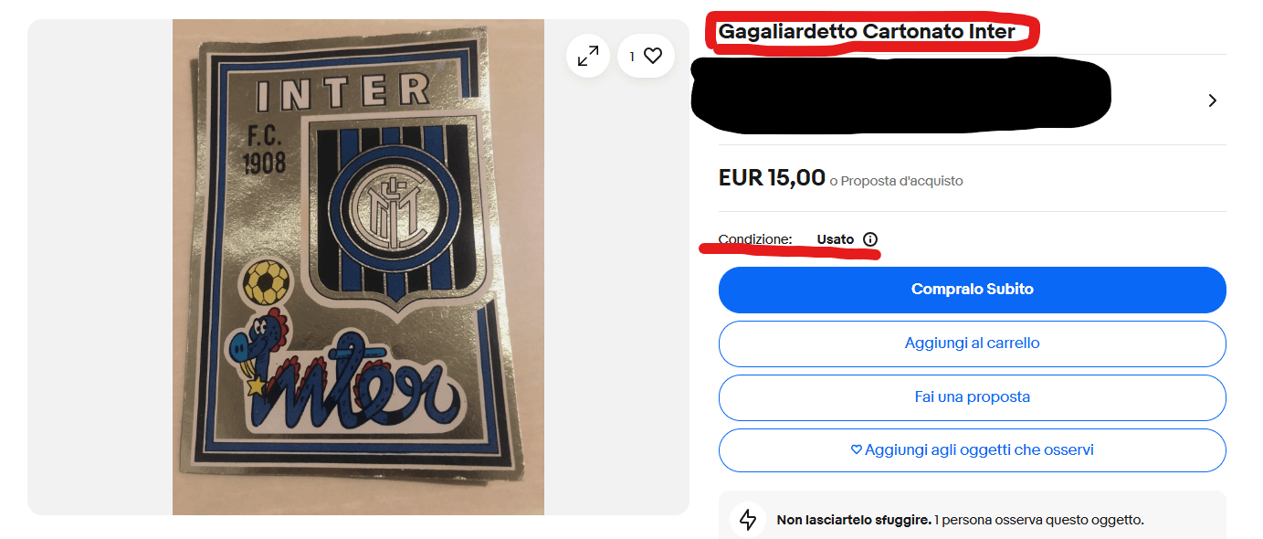Click the grey area left of product image
Viewport: 1263px width, 539px height.
[x=100, y=267]
